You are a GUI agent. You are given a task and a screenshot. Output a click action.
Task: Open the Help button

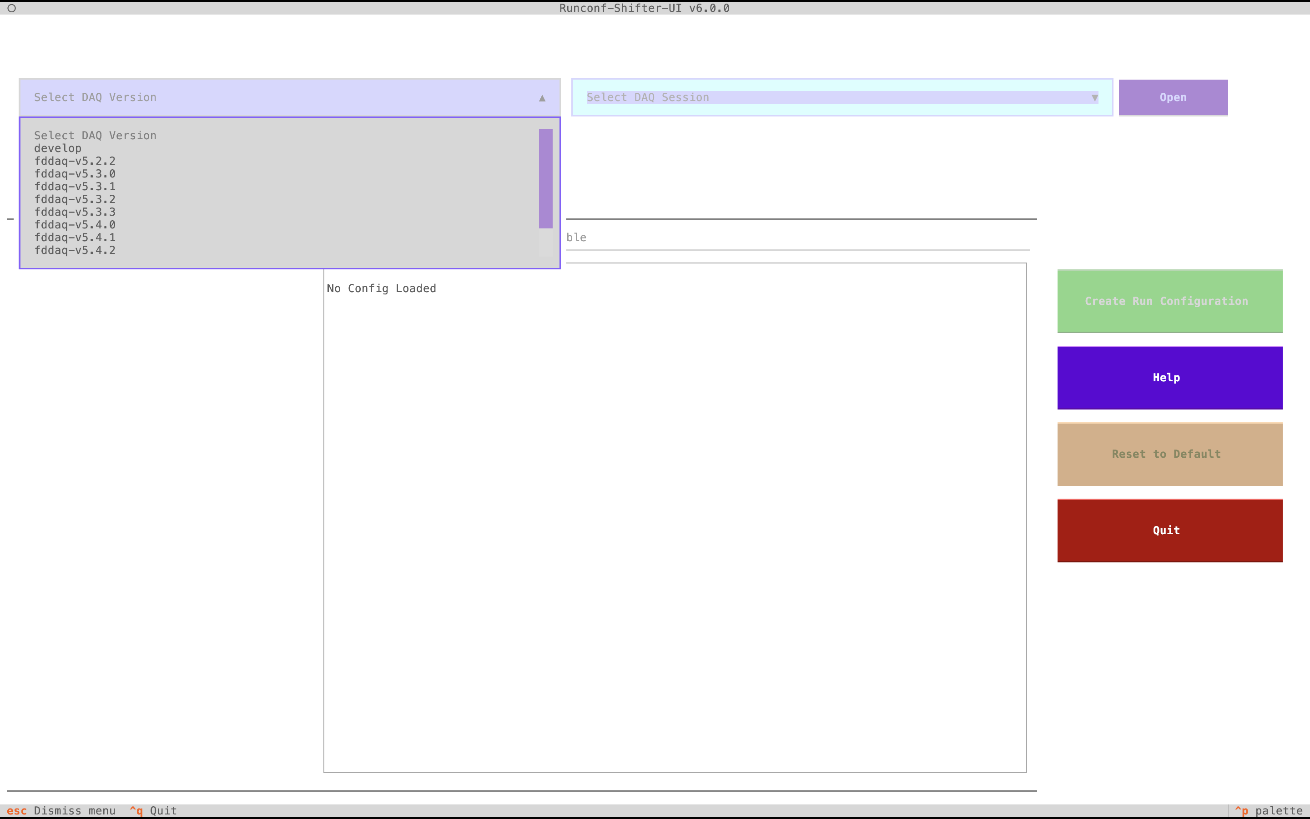click(1170, 378)
